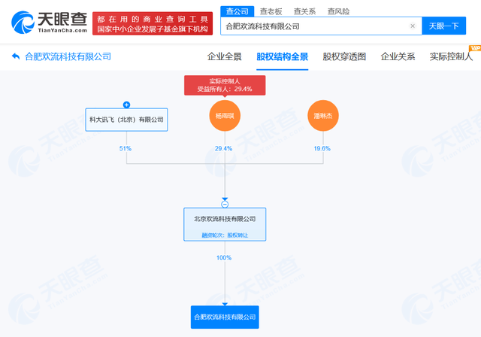Select the 查风险 search tab
The height and width of the screenshot is (337, 481).
coord(338,11)
